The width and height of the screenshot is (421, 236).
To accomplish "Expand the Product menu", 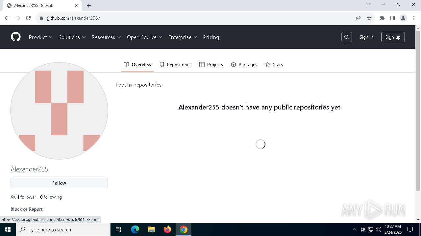I will tap(41, 37).
